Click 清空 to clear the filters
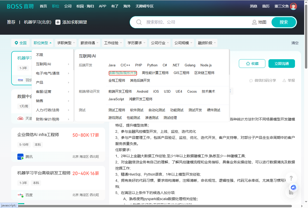 click(x=295, y=43)
